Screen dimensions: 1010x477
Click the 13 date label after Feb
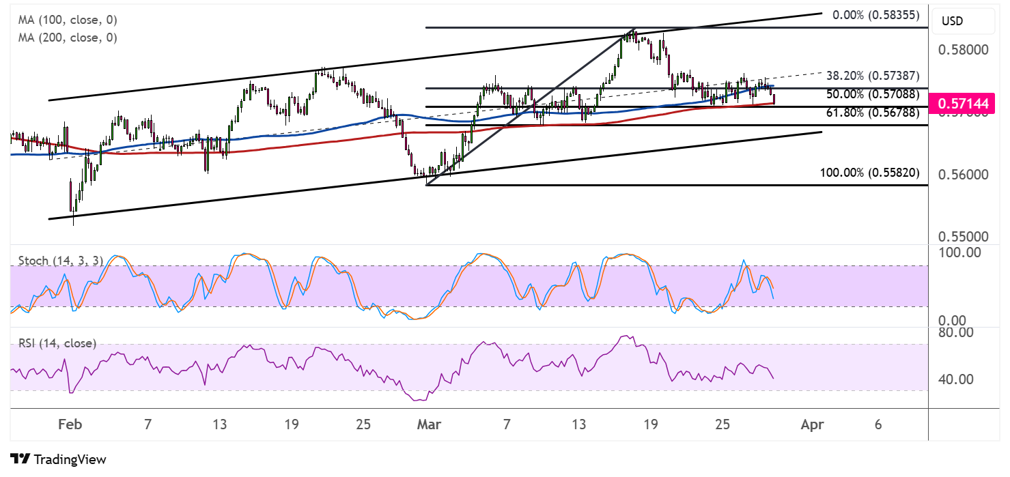219,424
